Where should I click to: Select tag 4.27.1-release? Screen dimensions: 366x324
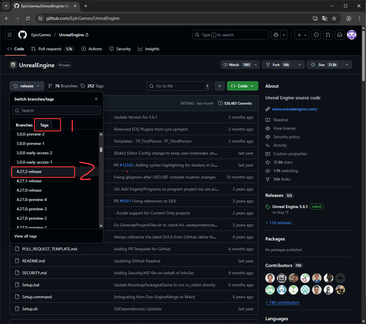pos(55,181)
